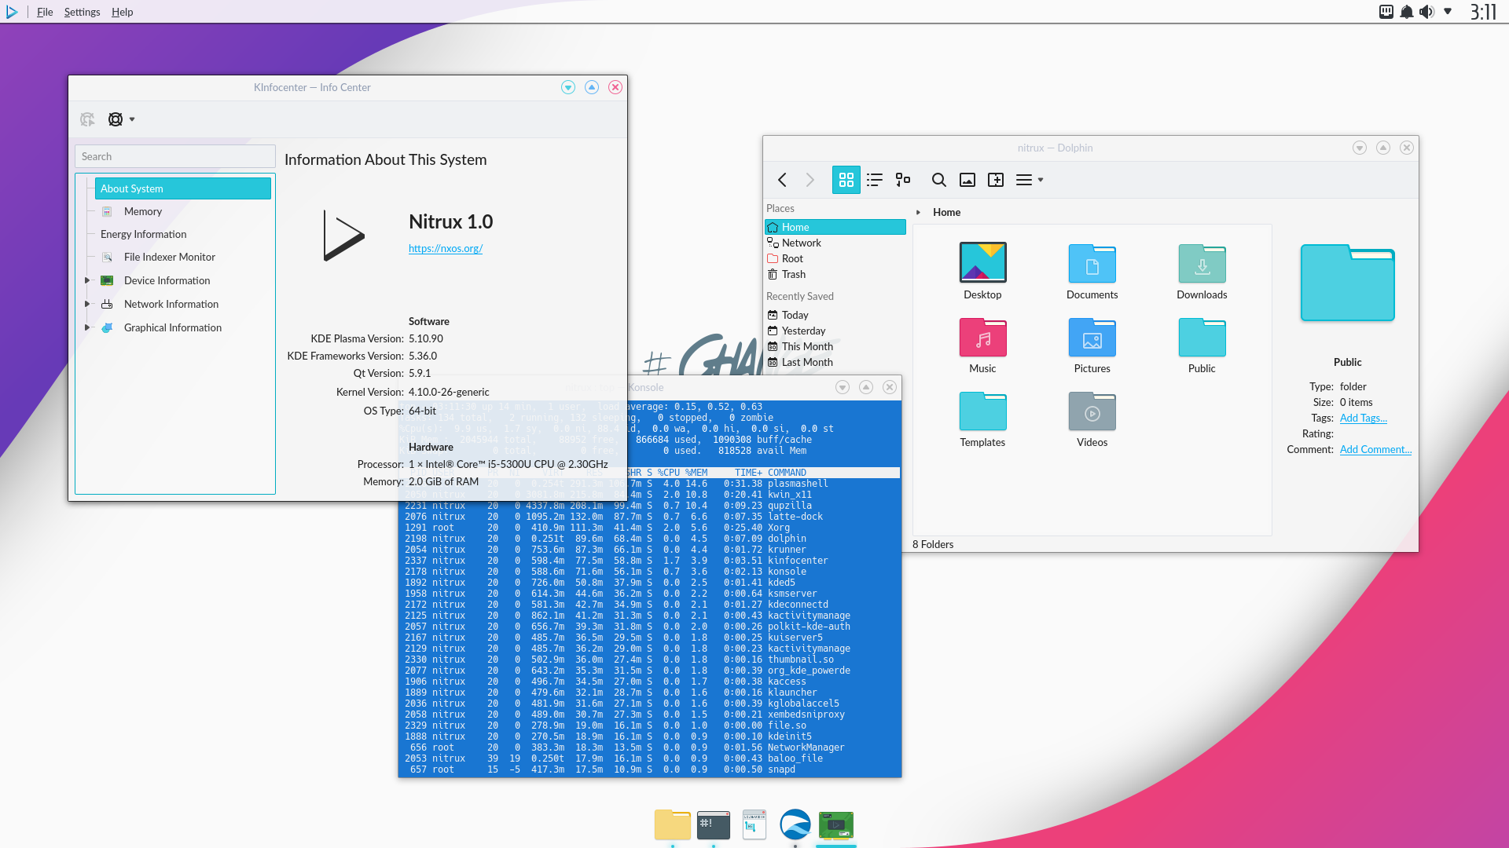
Task: Open the Documents folder in Dolphin
Action: pyautogui.click(x=1092, y=271)
